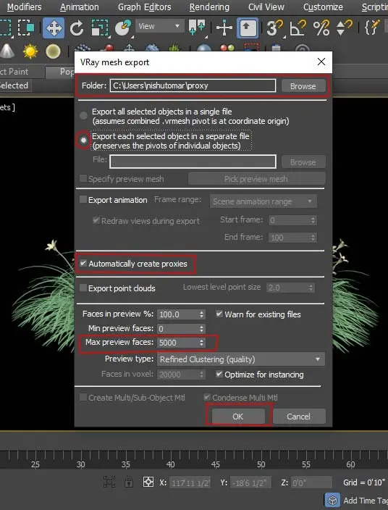Screen dimensions: 388x510
Task: Click the rectangular selection region icon
Action: point(6,28)
